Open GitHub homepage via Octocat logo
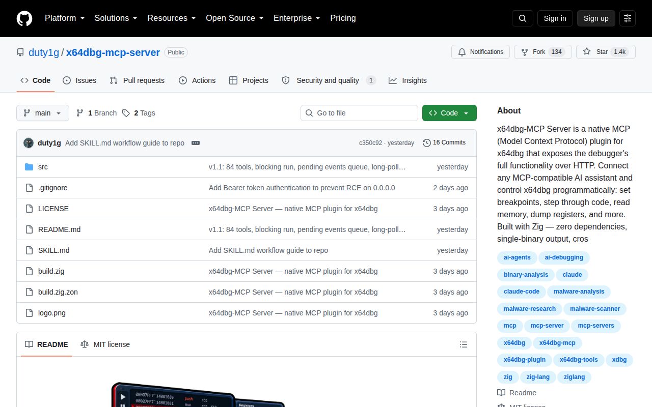The image size is (652, 407). [x=24, y=18]
